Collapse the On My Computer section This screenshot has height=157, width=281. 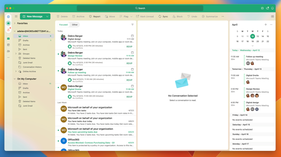[x=15, y=79]
